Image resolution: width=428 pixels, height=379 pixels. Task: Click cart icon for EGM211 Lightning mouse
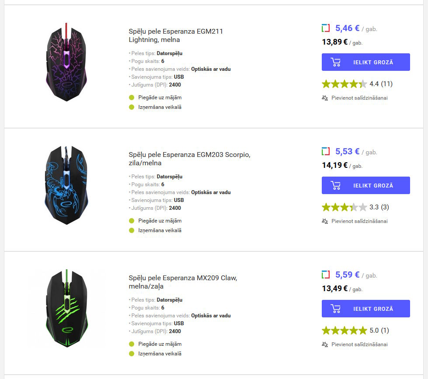coord(336,62)
